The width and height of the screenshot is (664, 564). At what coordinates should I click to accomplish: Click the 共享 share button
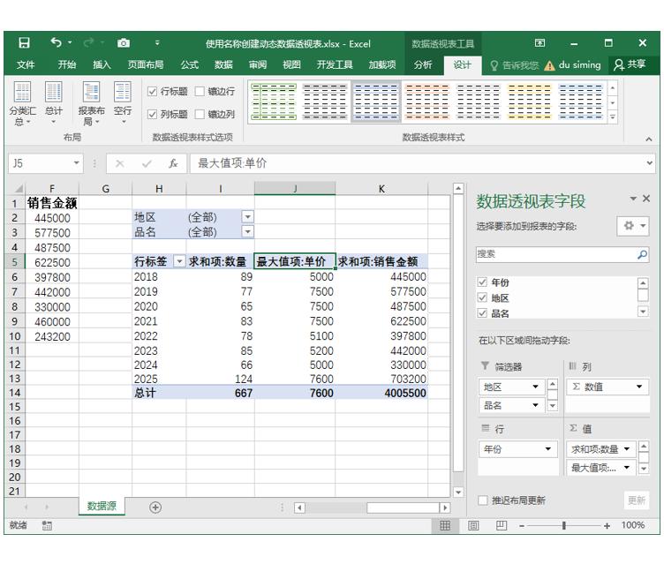[x=630, y=64]
